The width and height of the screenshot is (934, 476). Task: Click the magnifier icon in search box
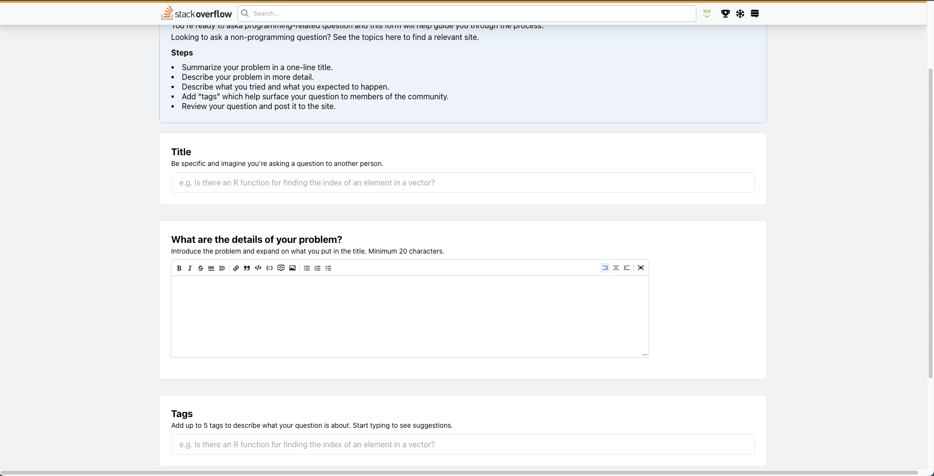tap(245, 13)
